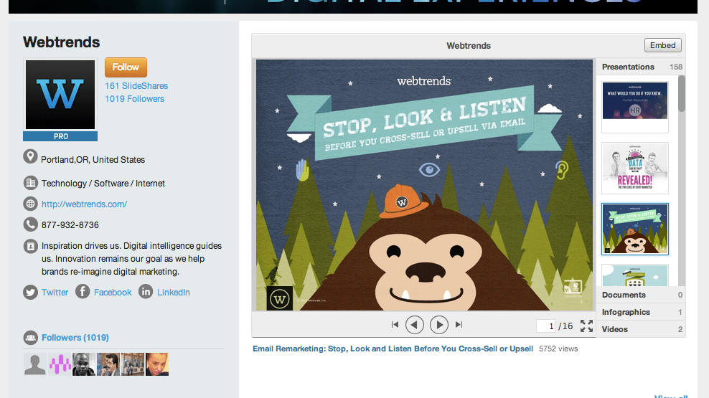The image size is (709, 398).
Task: Click the W logo in slide corner
Action: click(x=279, y=298)
